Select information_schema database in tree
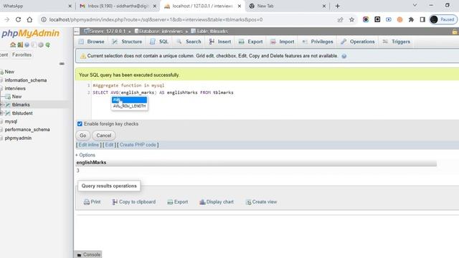Screen dimensions: 459x258 pos(26,80)
